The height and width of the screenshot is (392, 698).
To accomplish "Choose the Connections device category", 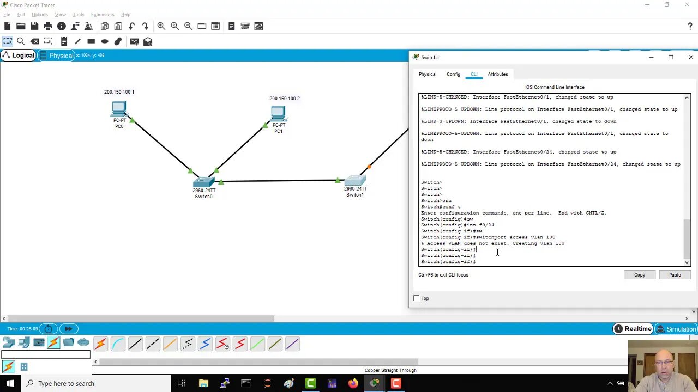I will (x=53, y=342).
